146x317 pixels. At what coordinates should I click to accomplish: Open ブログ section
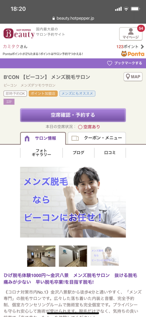78,153
